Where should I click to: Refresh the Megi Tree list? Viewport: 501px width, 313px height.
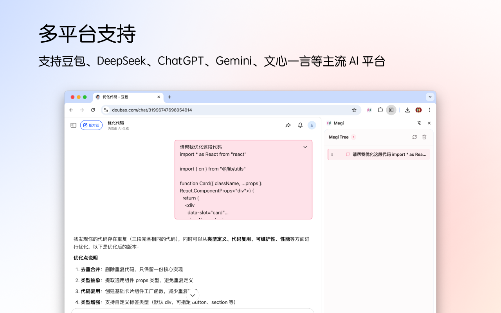pos(414,137)
